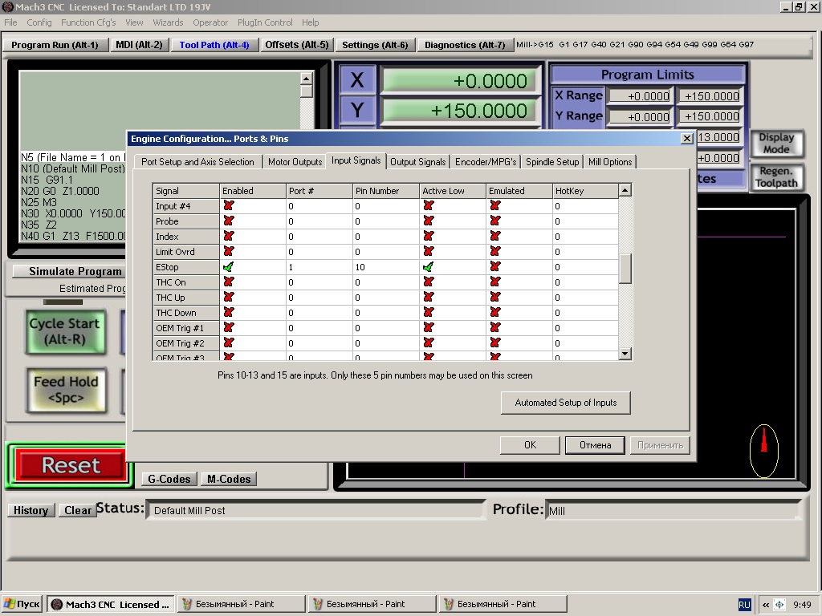Enable the Index signal
This screenshot has width=822, height=616.
pos(228,237)
